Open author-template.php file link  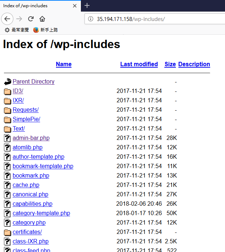tap(39, 157)
